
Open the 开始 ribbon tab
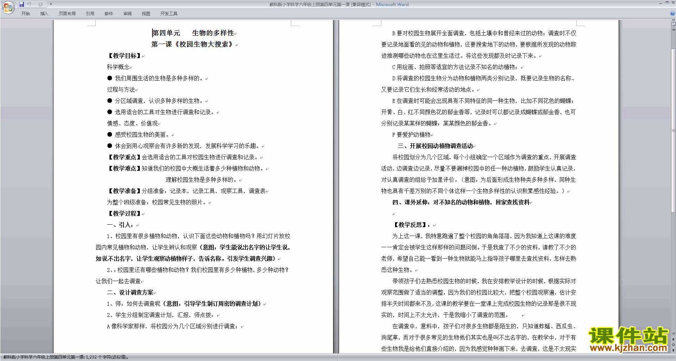point(25,14)
